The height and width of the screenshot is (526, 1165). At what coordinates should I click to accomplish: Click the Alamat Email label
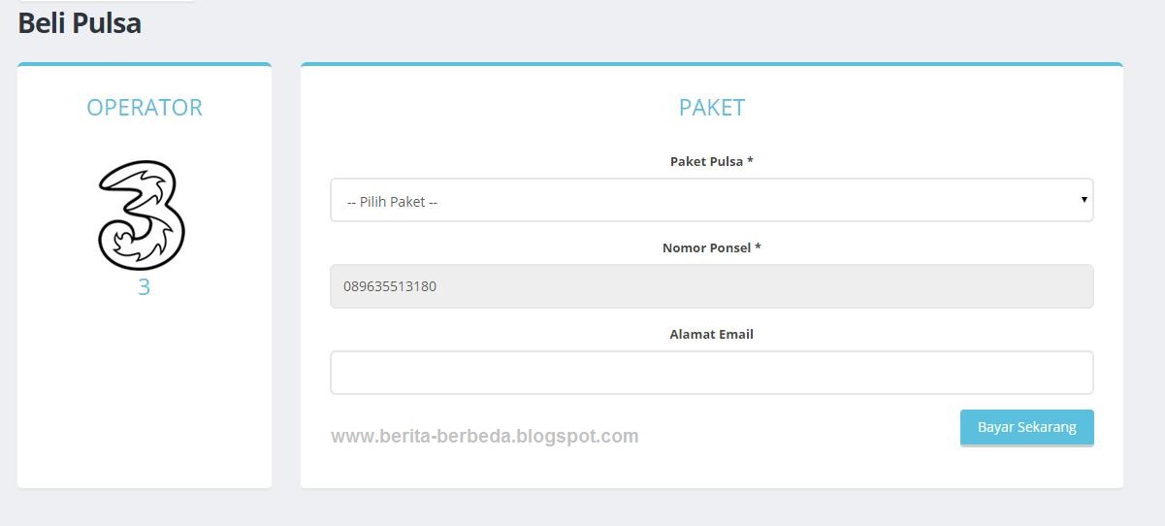click(712, 334)
